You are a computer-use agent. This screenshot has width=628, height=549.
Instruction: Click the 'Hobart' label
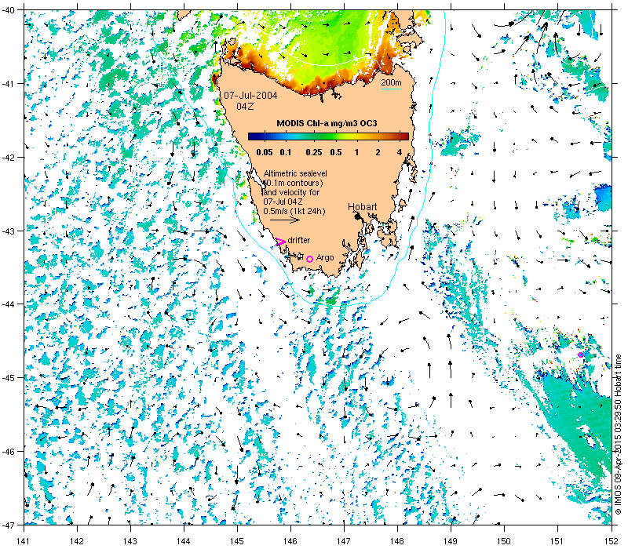(x=363, y=207)
